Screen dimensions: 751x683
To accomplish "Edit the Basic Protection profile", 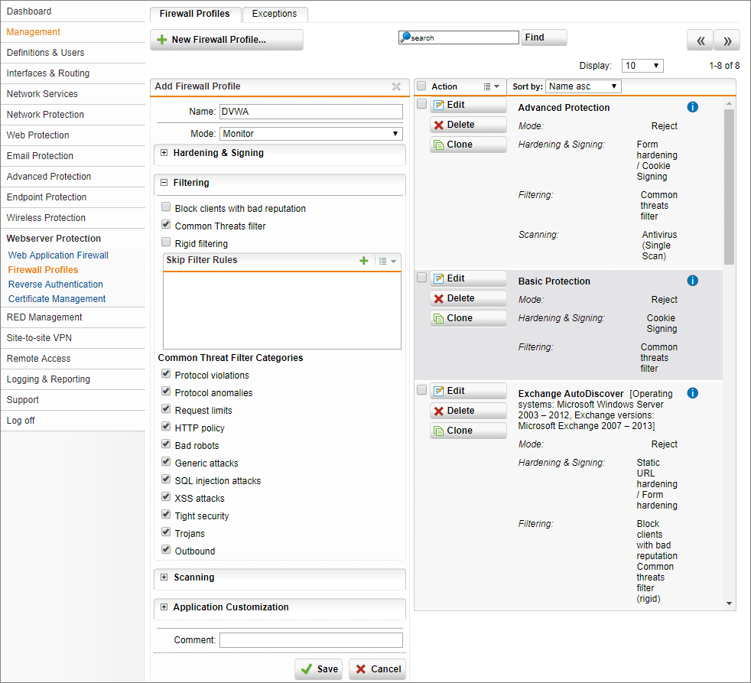I will tap(468, 278).
